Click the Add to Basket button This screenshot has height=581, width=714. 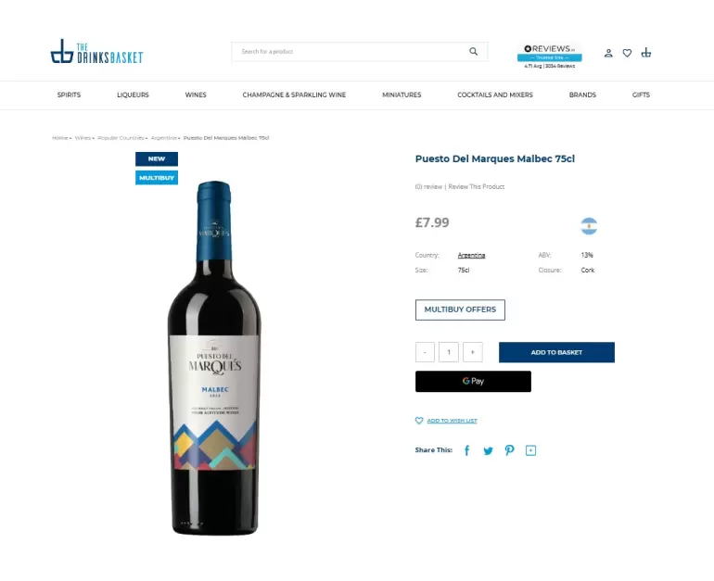556,352
